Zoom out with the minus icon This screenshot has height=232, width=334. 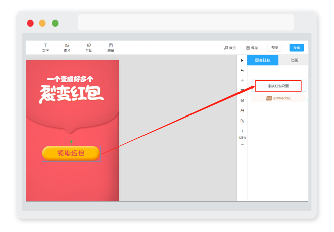[x=242, y=145]
